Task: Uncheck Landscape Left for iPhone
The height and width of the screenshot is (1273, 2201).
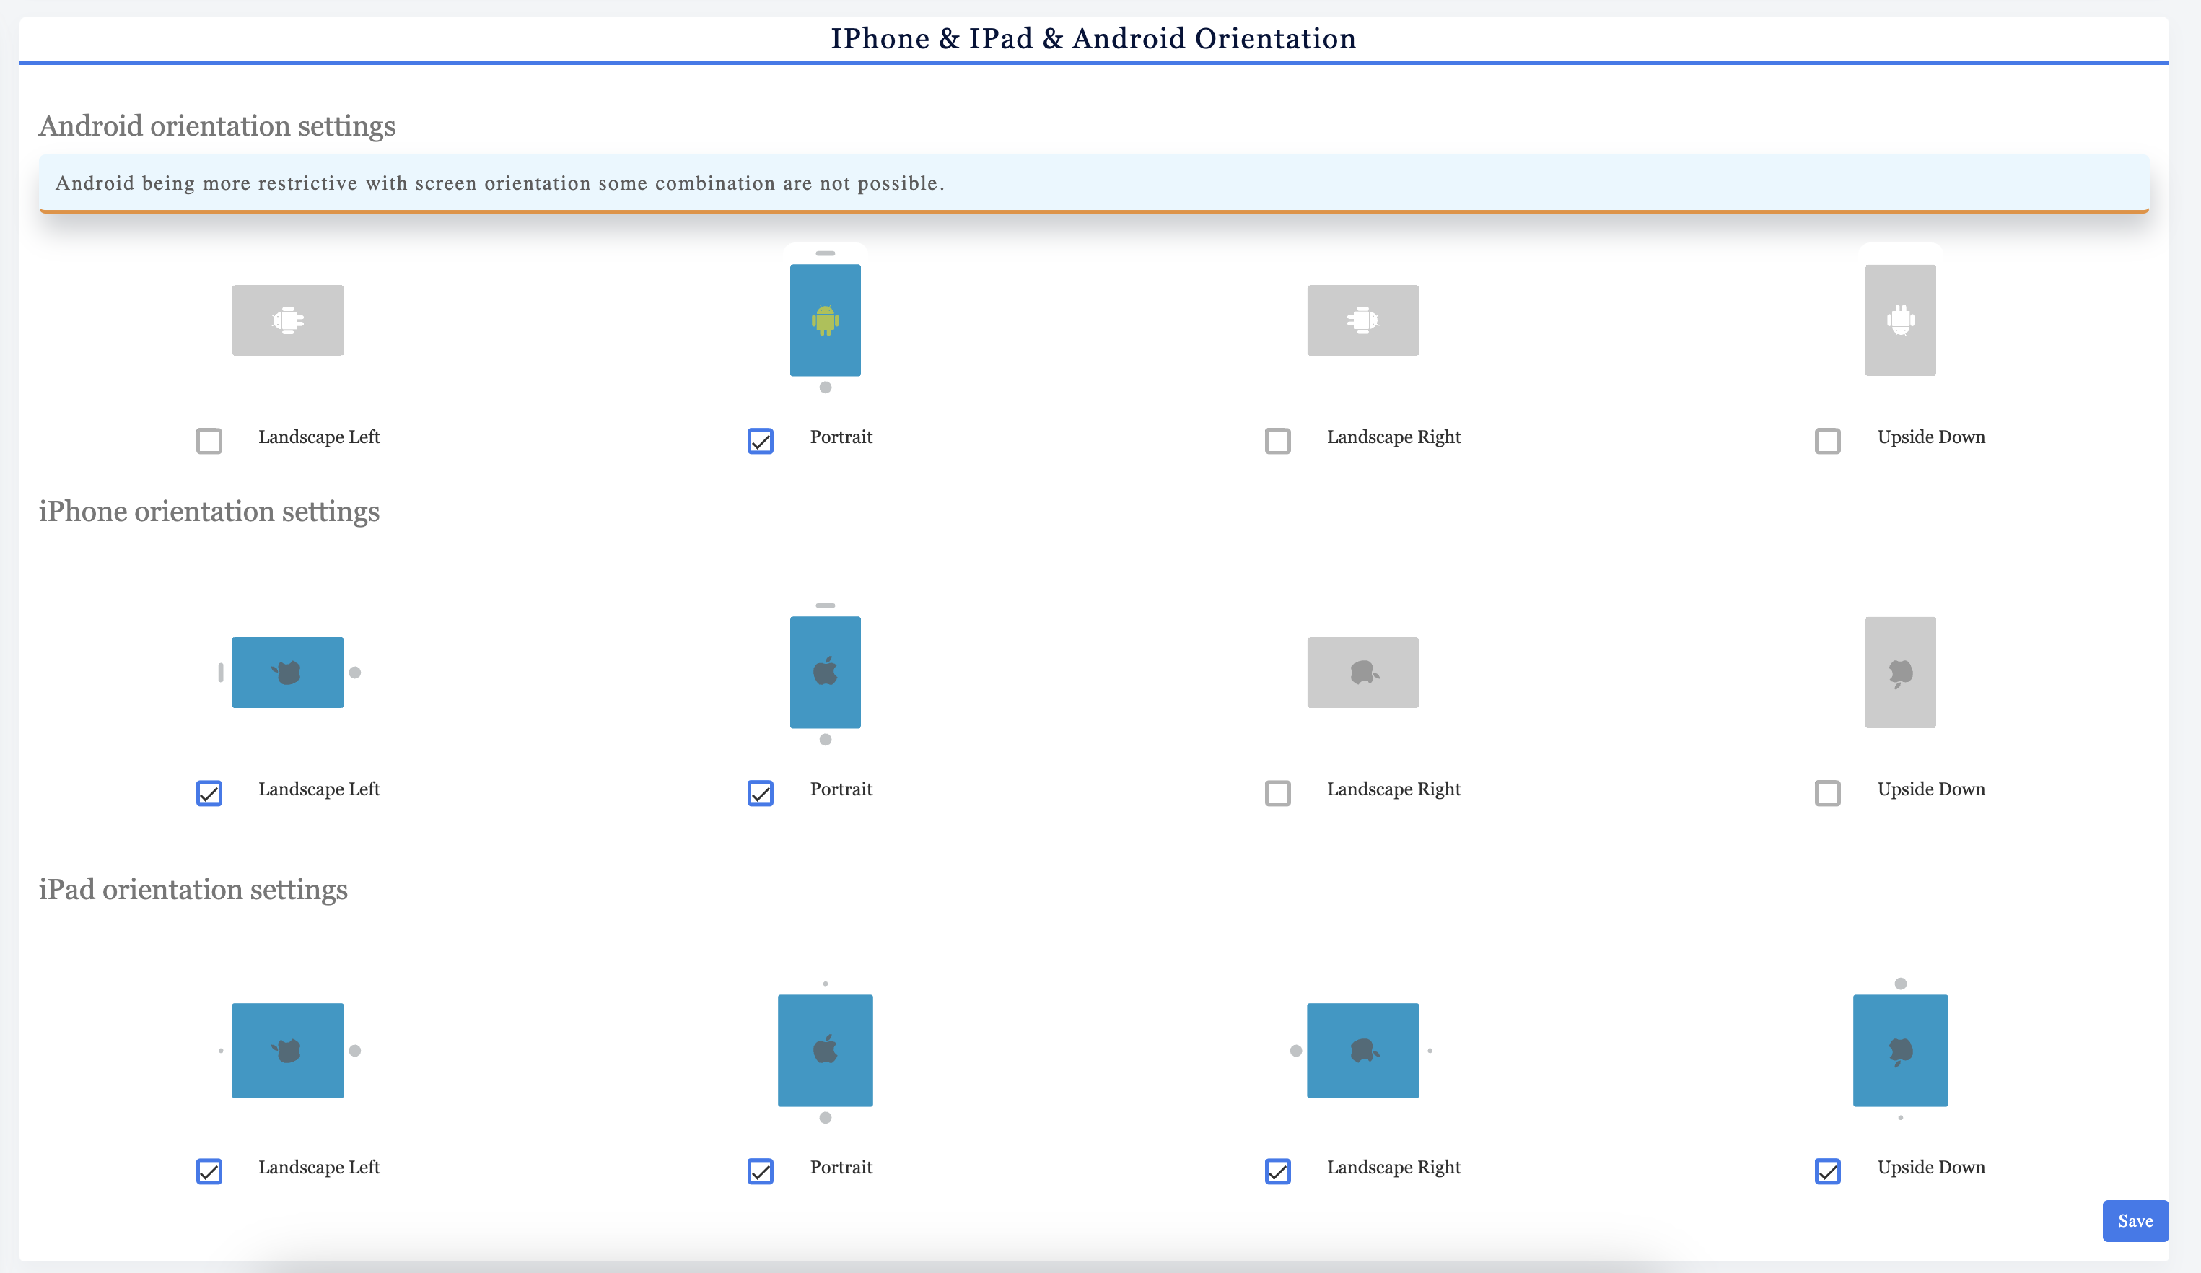Action: pyautogui.click(x=209, y=793)
